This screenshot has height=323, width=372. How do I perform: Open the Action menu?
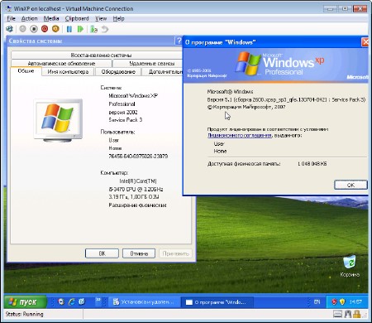pyautogui.click(x=29, y=18)
